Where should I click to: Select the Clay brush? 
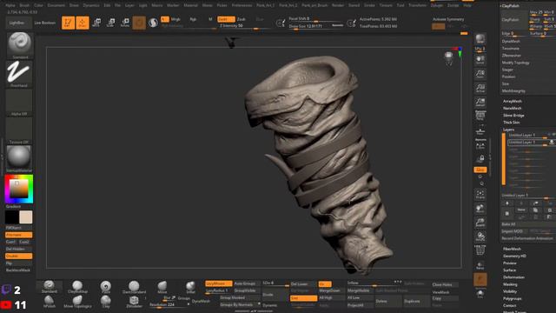[x=106, y=302]
